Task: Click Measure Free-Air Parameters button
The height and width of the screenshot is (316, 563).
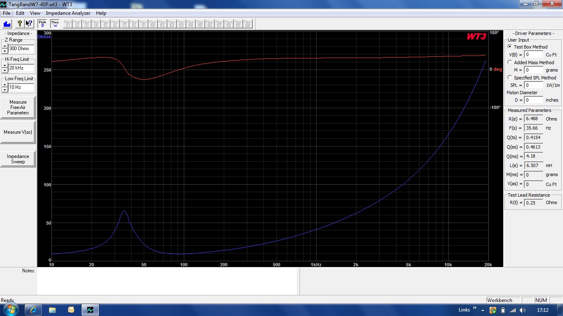Action: (x=18, y=107)
